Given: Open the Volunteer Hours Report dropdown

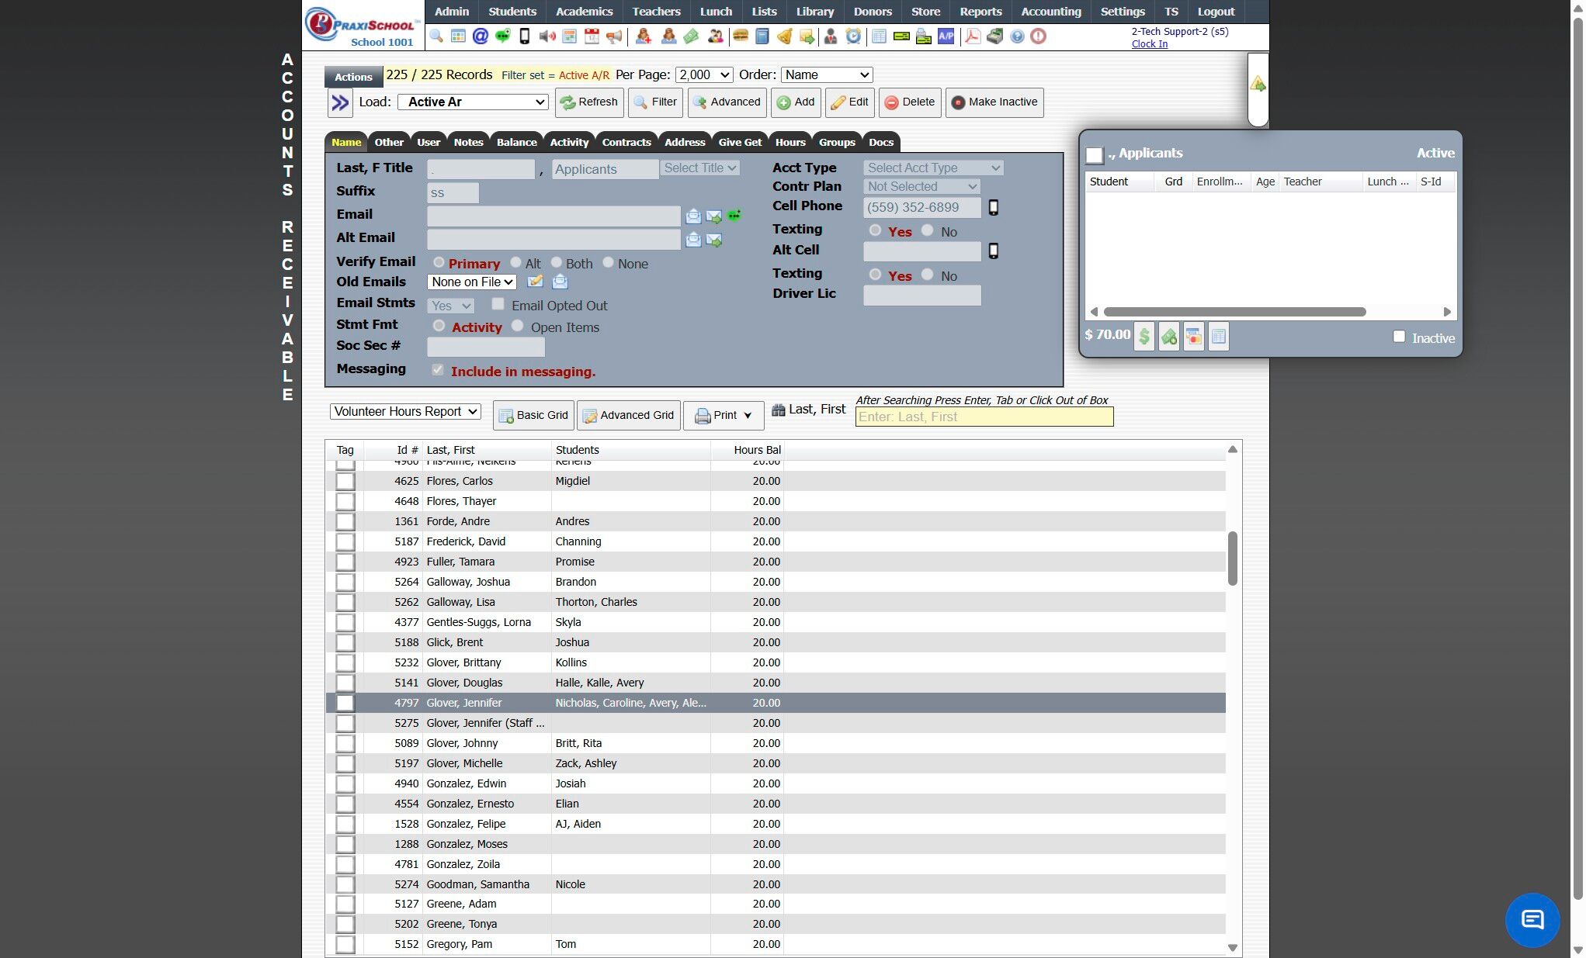Looking at the screenshot, I should click(405, 412).
